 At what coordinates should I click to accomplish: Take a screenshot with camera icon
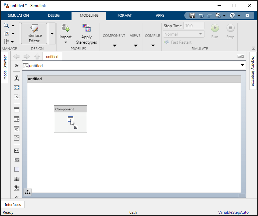pos(17,179)
